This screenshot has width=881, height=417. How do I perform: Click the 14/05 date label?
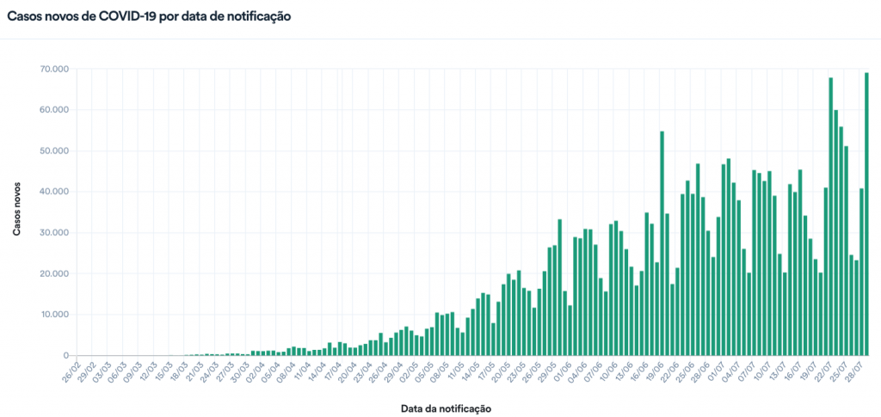click(x=470, y=374)
